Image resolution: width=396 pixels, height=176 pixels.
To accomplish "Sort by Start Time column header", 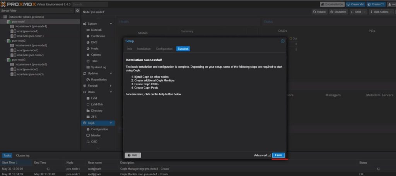I will 16,163.
